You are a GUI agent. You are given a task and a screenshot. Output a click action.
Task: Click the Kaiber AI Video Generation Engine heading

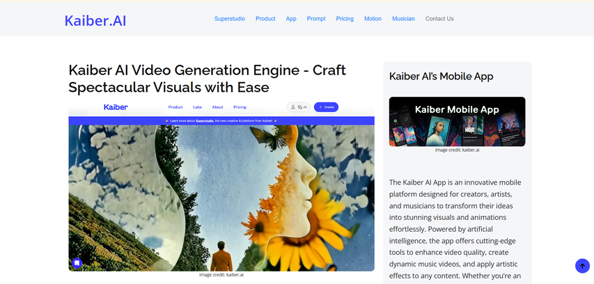[208, 79]
